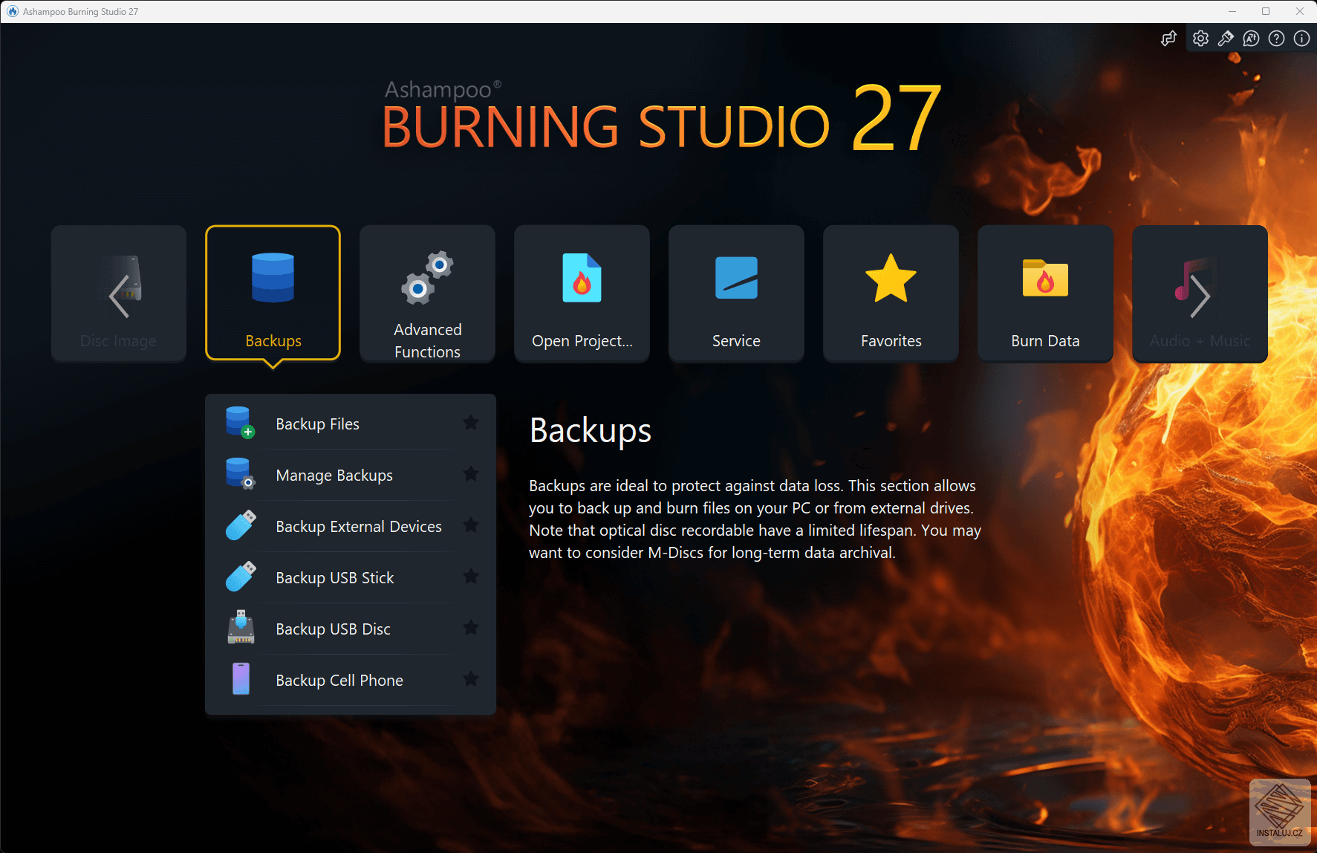This screenshot has width=1317, height=853.
Task: Expand categories left via Disc Image arrow
Action: pos(118,293)
